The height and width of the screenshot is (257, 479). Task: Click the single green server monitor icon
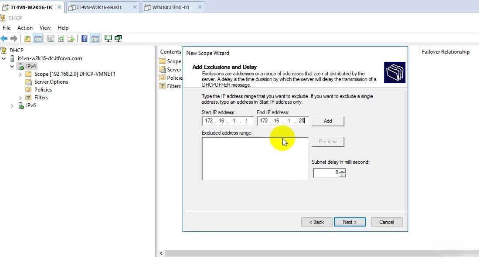point(108,38)
